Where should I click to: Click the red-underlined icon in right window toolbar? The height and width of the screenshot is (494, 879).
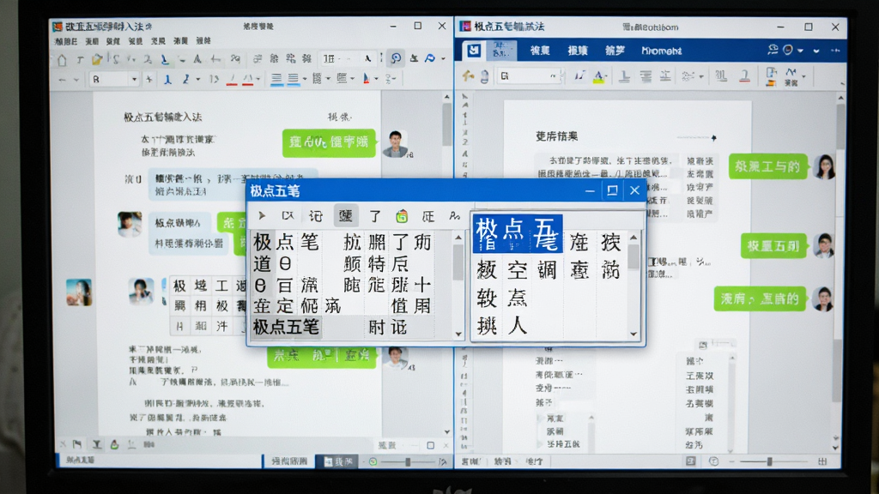744,76
